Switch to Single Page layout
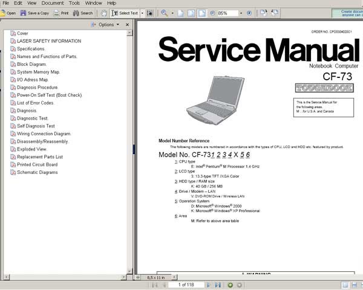This screenshot has height=290, width=363. [345, 285]
